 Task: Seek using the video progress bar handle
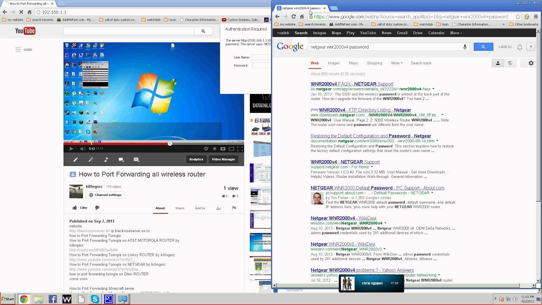(170, 143)
